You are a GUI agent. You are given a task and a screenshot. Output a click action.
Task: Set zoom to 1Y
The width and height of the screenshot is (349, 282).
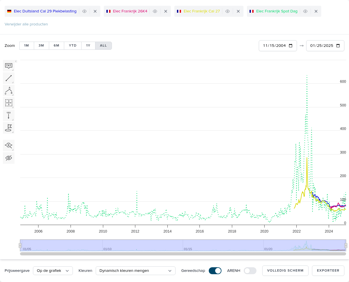(x=88, y=46)
